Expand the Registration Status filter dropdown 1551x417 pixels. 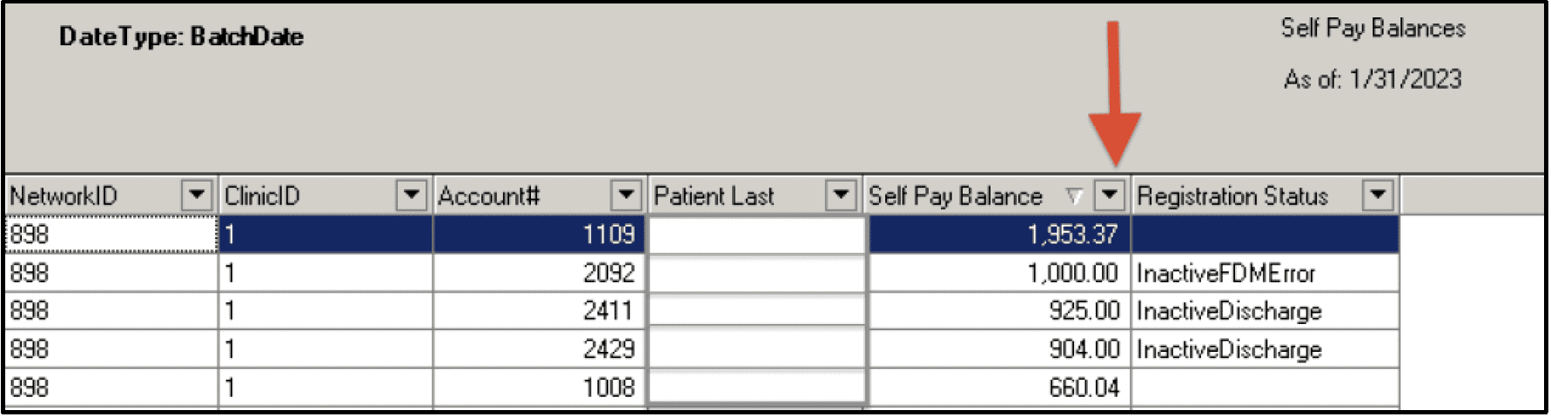point(1377,195)
